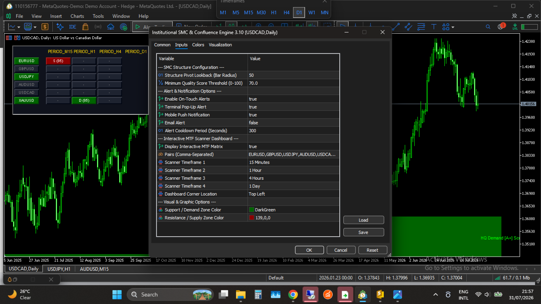Toggle the Display Interactive MTF Matrix value
The width and height of the screenshot is (541, 304).
[x=293, y=146]
